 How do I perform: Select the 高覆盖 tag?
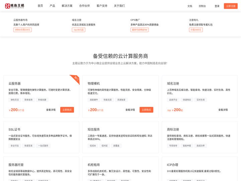pos(116,145)
